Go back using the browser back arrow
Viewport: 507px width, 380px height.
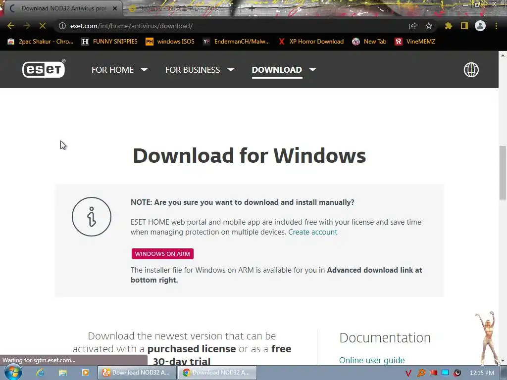pos(11,26)
